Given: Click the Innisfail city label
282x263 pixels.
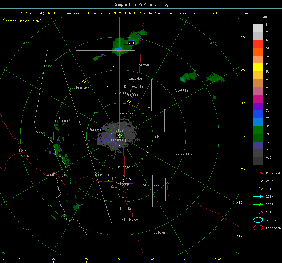Looking at the screenshot, I should coord(127,113).
